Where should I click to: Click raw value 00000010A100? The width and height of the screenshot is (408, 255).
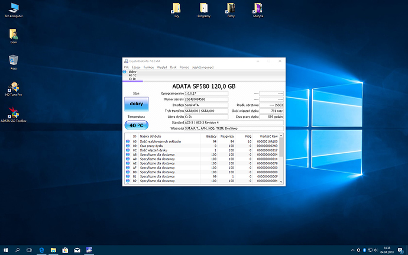(x=267, y=141)
